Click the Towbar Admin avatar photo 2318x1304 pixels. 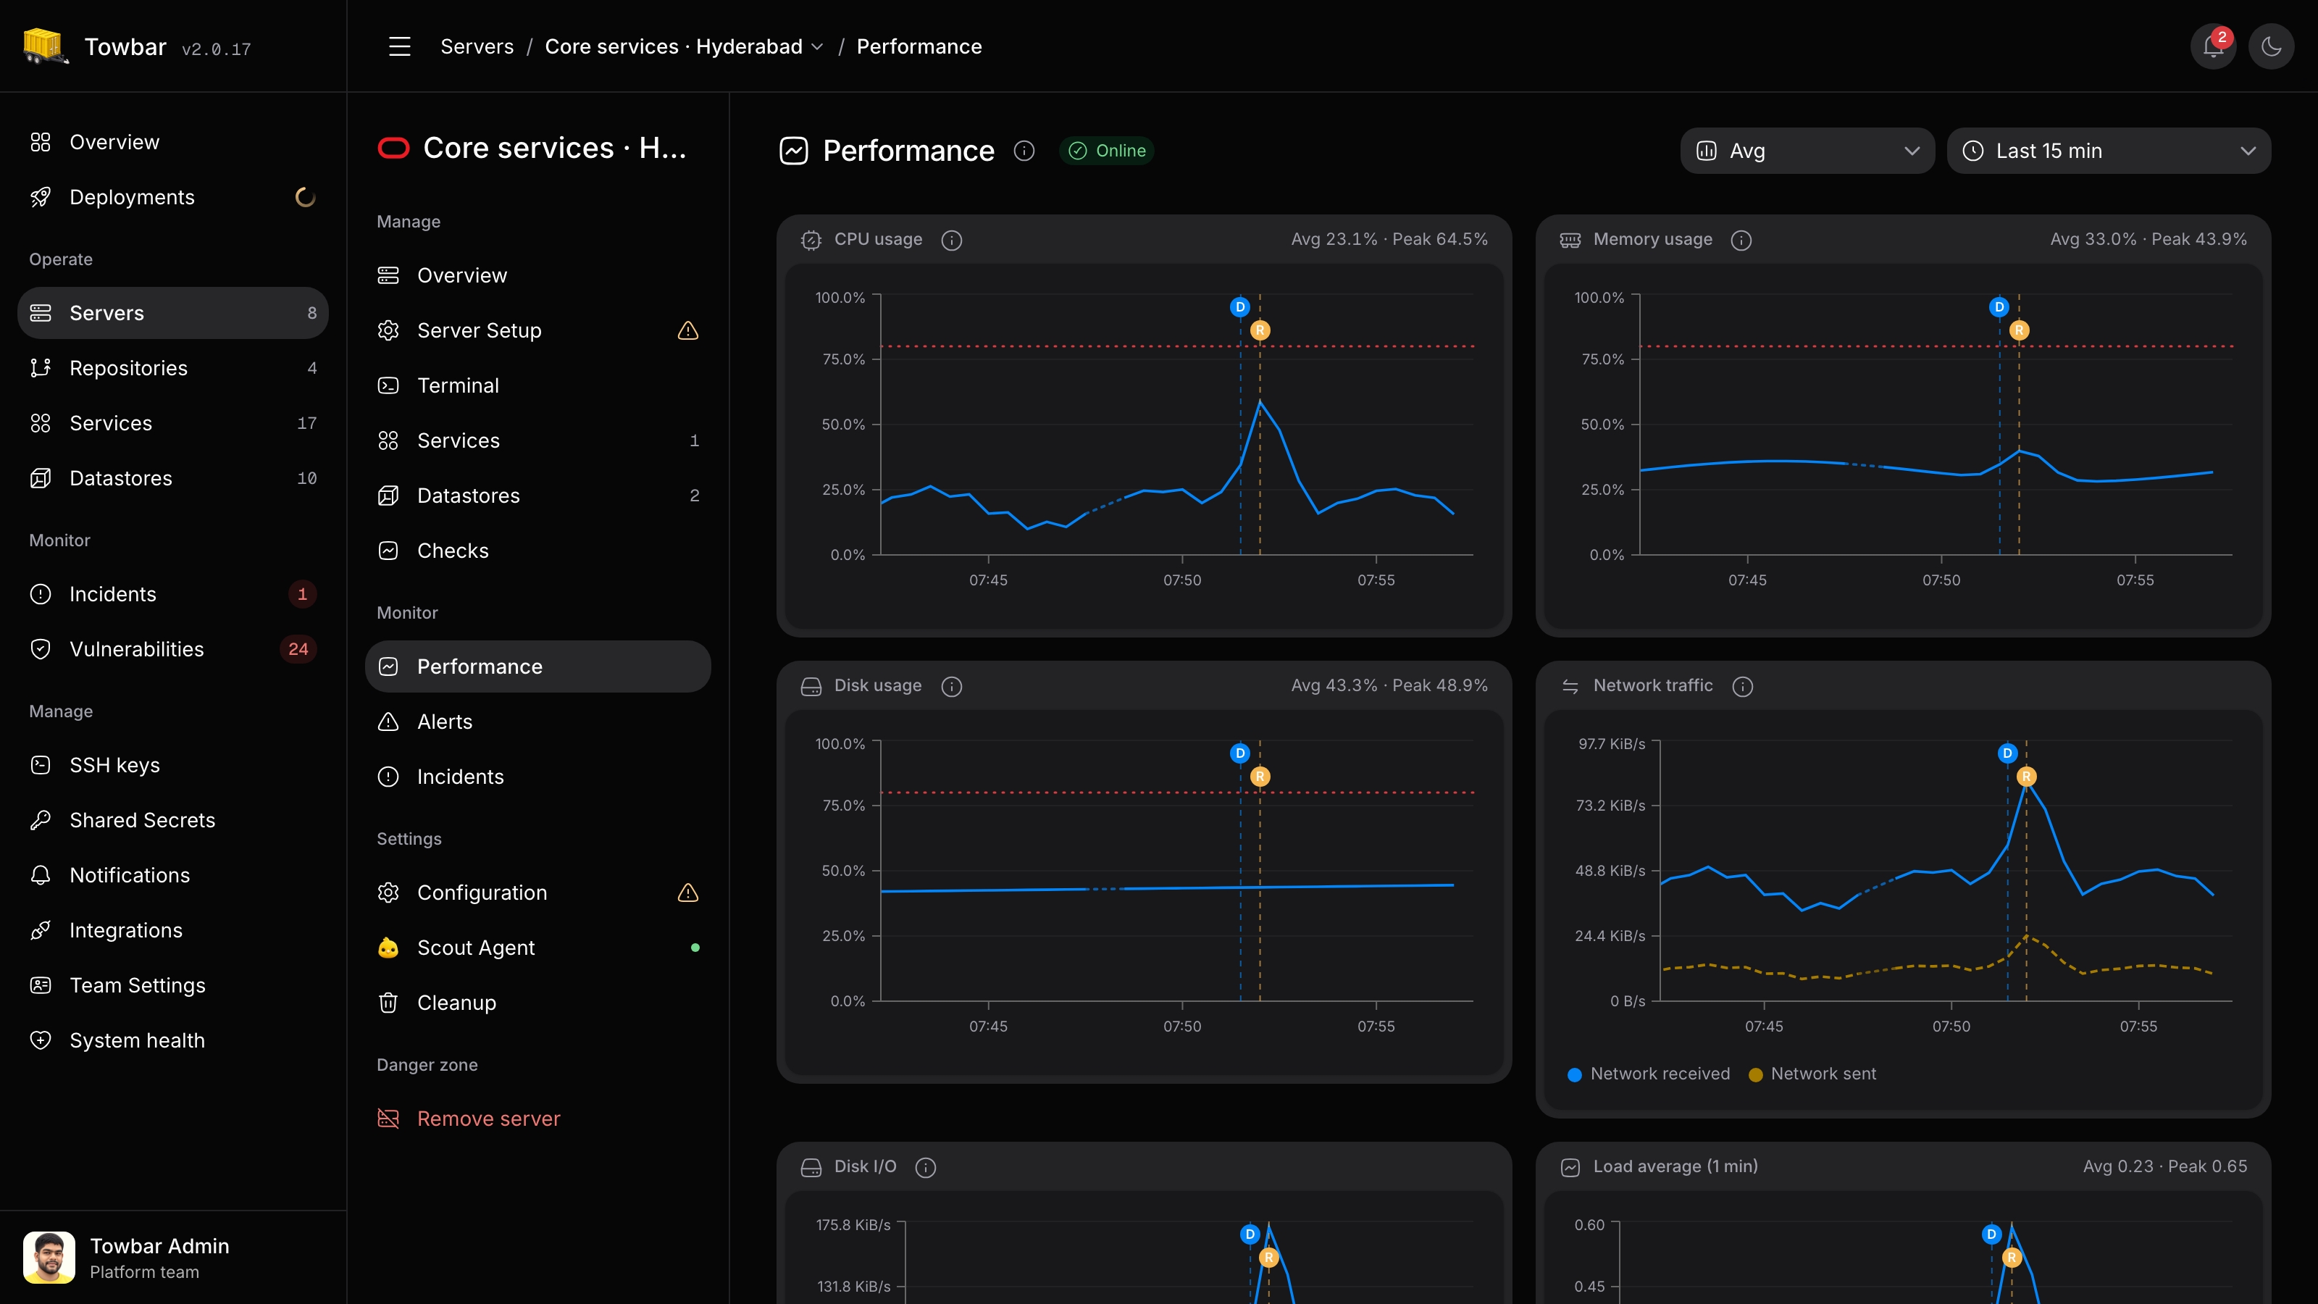coord(49,1257)
